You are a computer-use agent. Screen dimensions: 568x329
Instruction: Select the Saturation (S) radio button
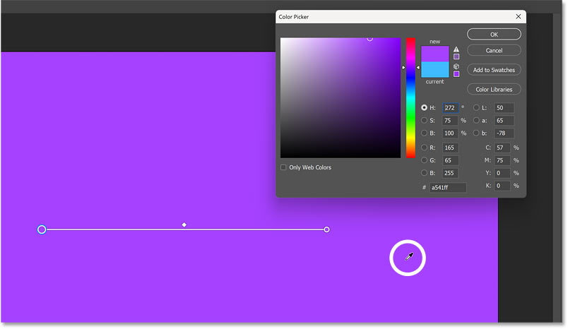tap(425, 121)
